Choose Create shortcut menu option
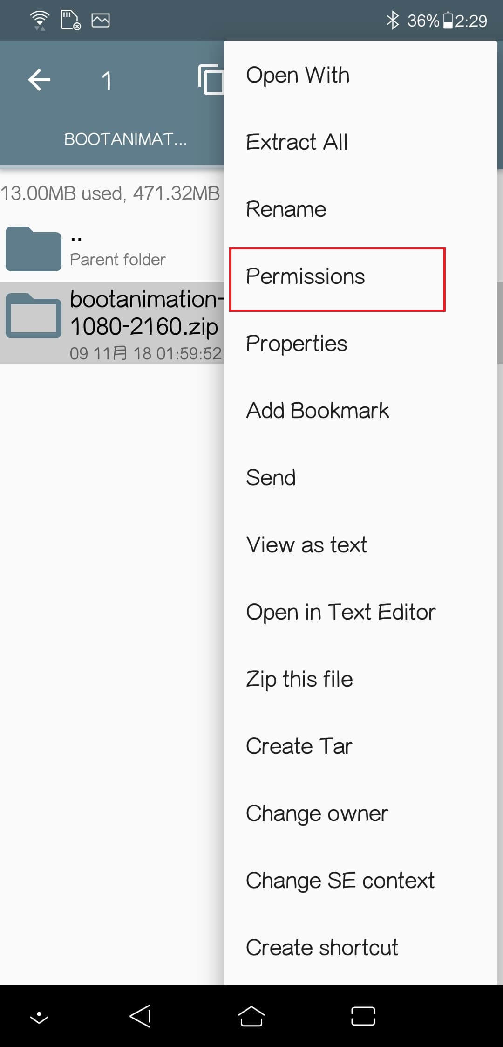503x1047 pixels. click(360, 948)
